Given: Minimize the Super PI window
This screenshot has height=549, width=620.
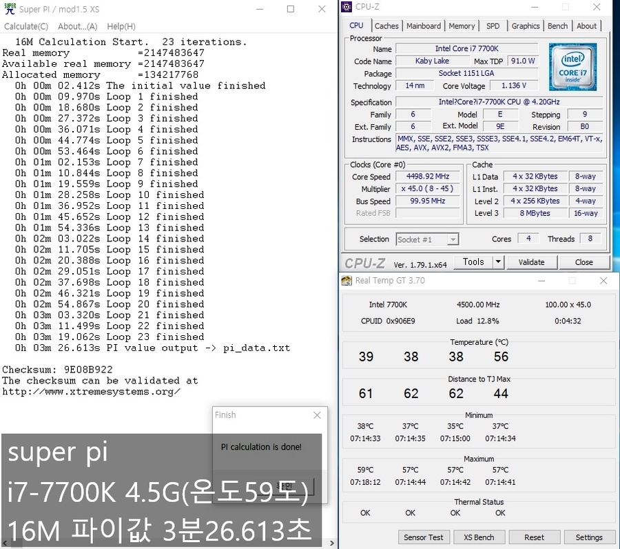Looking at the screenshot, I should click(x=260, y=9).
